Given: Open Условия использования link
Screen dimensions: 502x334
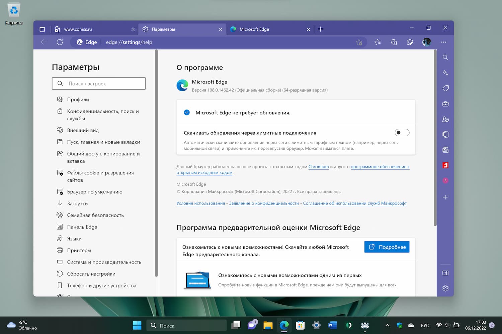Looking at the screenshot, I should point(200,203).
